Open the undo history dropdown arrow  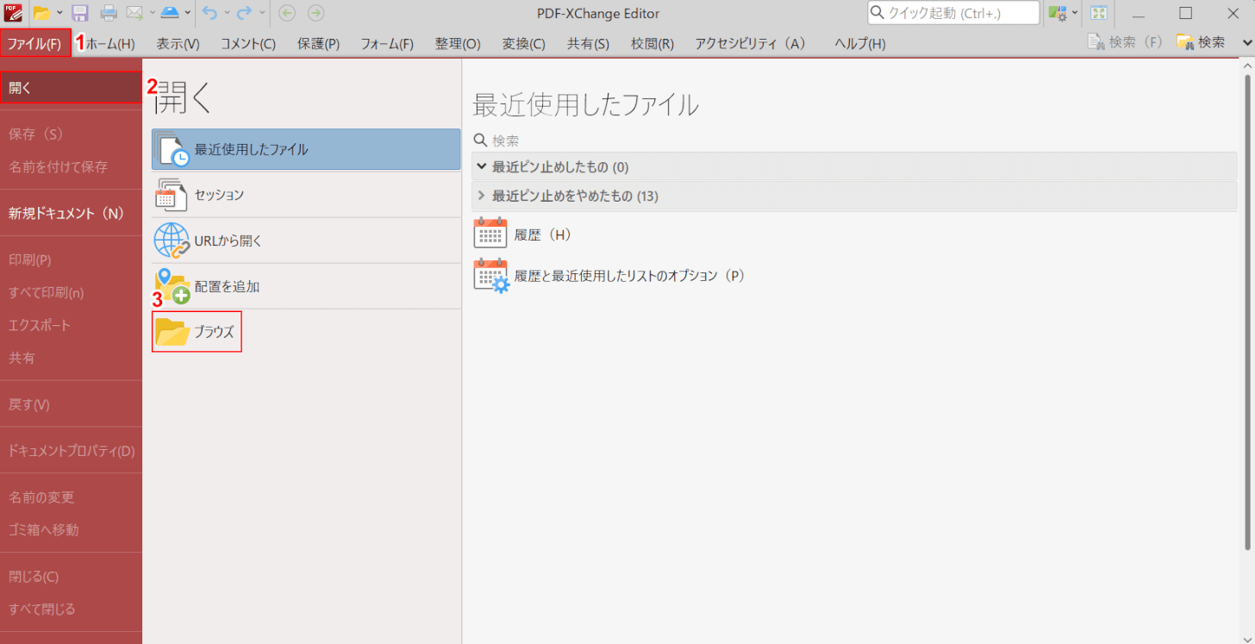[x=227, y=13]
